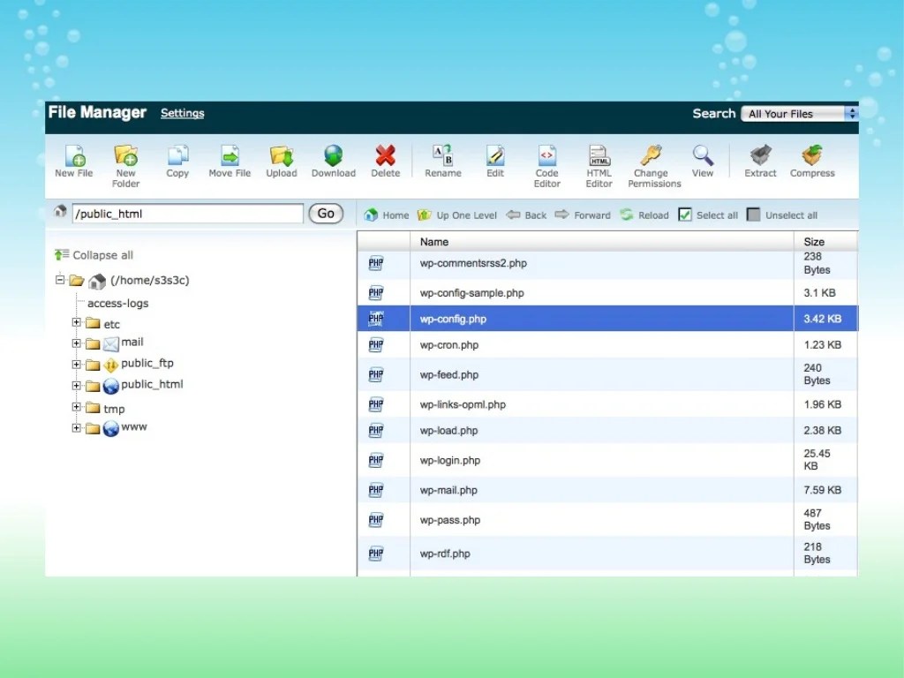Image resolution: width=904 pixels, height=678 pixels.
Task: Create a New Folder
Action: [x=126, y=163]
